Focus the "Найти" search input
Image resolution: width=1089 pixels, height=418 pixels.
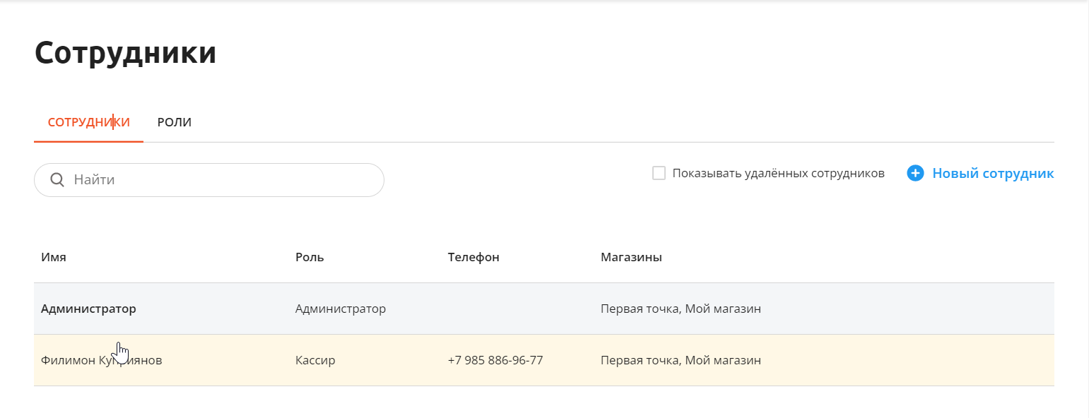209,180
